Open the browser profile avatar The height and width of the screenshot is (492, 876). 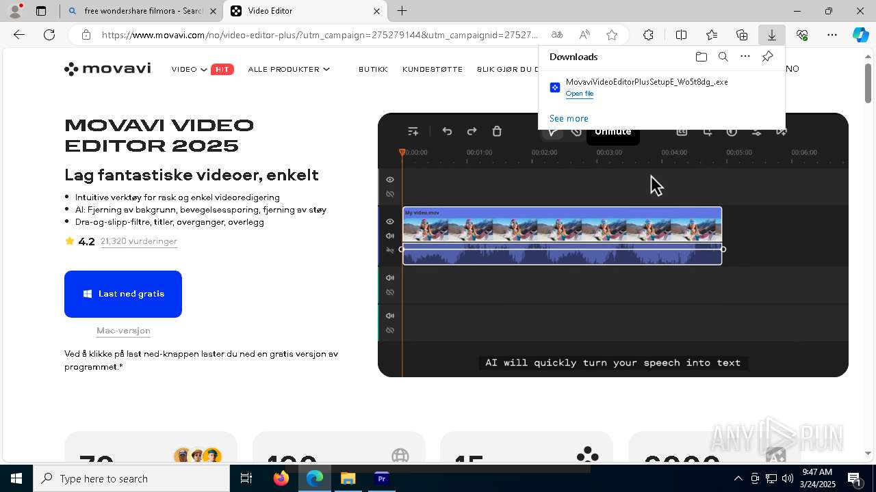(15, 11)
